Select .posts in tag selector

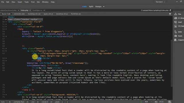[x=57, y=102]
